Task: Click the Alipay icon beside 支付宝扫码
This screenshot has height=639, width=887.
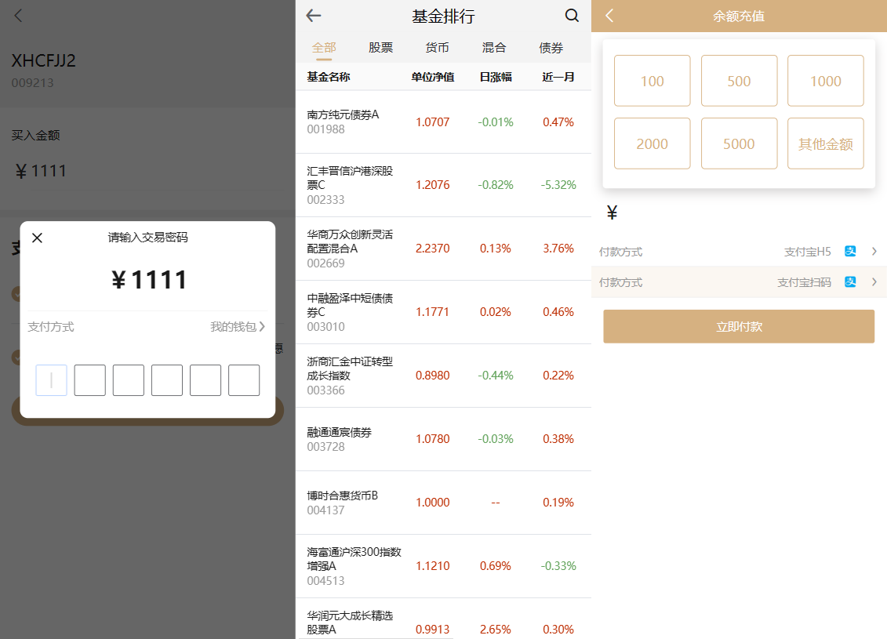Action: (850, 282)
